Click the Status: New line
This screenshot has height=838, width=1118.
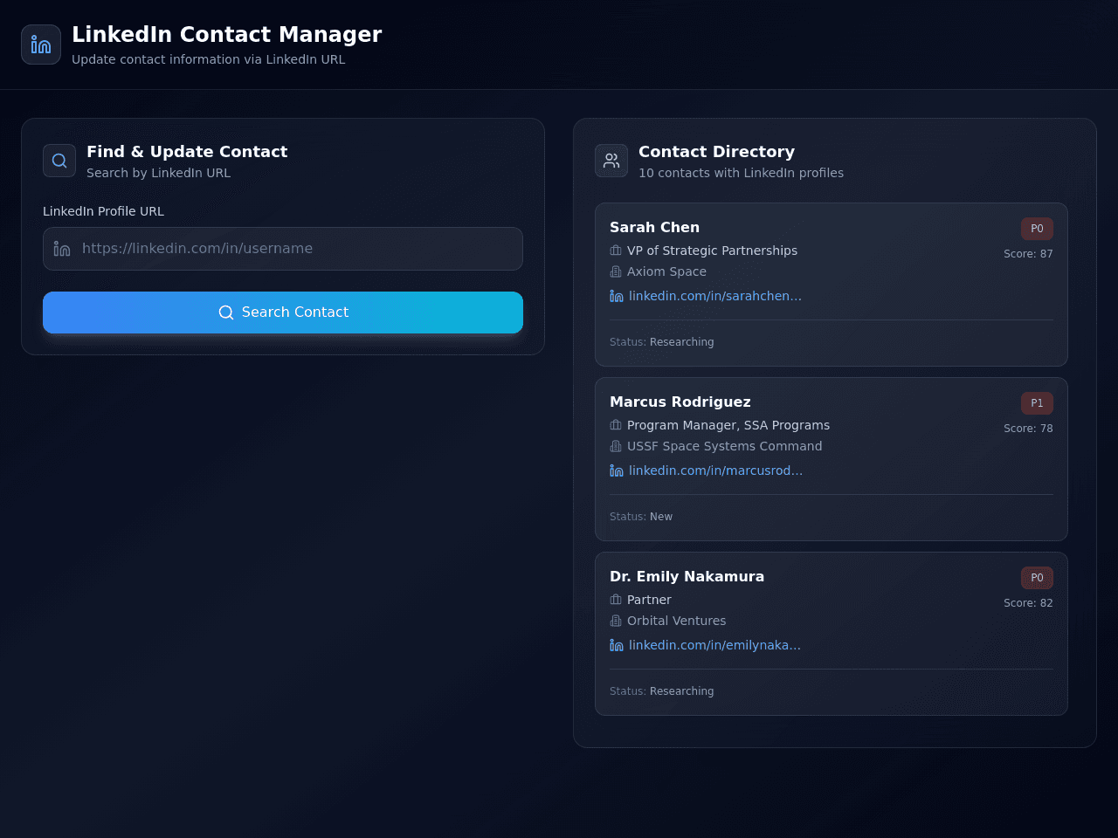tap(641, 517)
